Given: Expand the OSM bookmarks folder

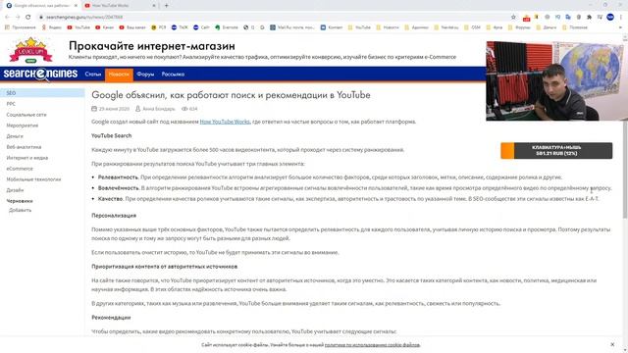Looking at the screenshot, I should click(473, 27).
